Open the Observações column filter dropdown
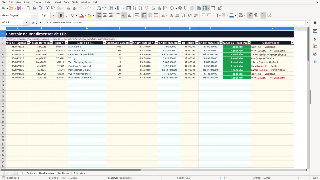The image size is (320, 180). (x=292, y=43)
